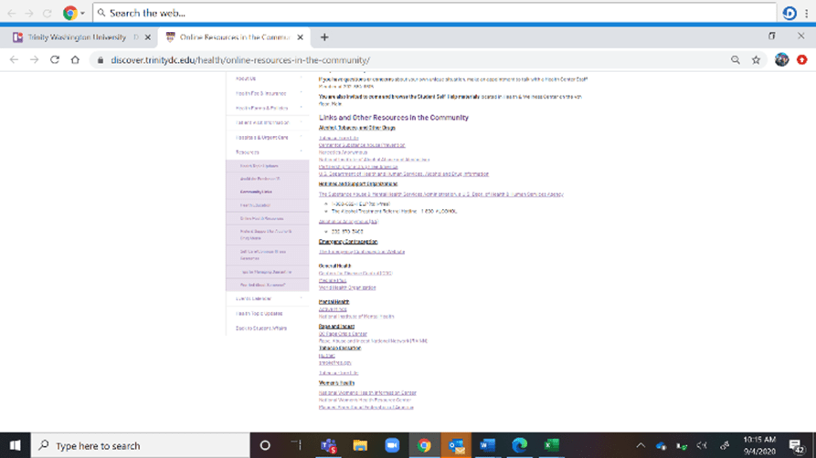Open Health Topic Updates in the sidebar

[260, 314]
